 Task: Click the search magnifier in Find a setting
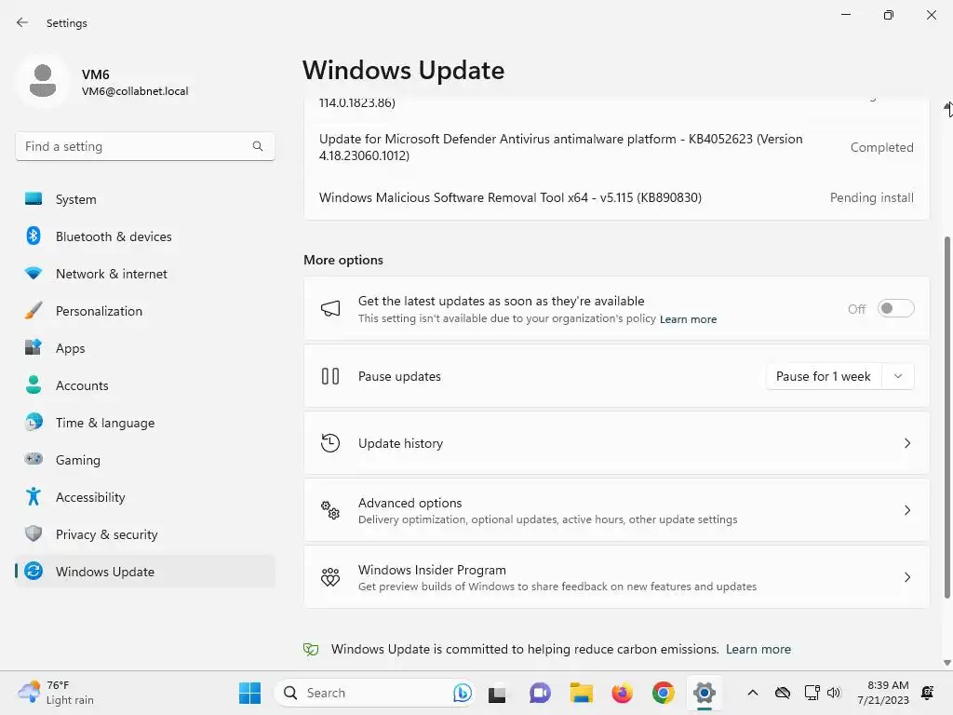[258, 146]
